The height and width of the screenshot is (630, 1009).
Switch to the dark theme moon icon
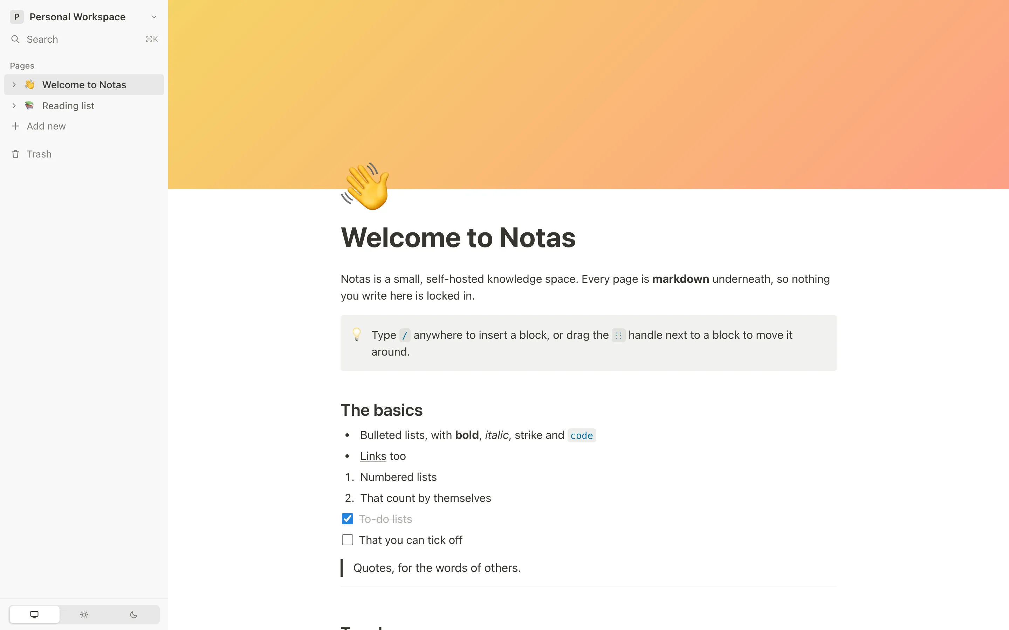pos(134,615)
